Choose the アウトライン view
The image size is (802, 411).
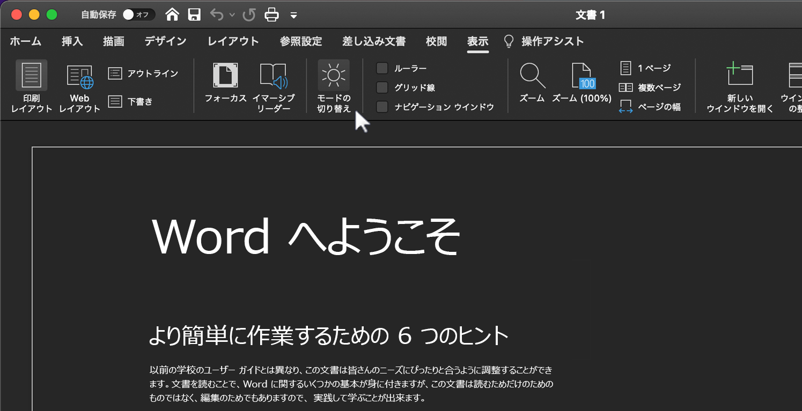pos(143,73)
